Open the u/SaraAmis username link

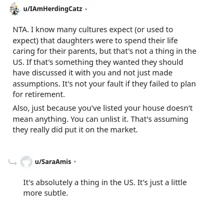53,161
